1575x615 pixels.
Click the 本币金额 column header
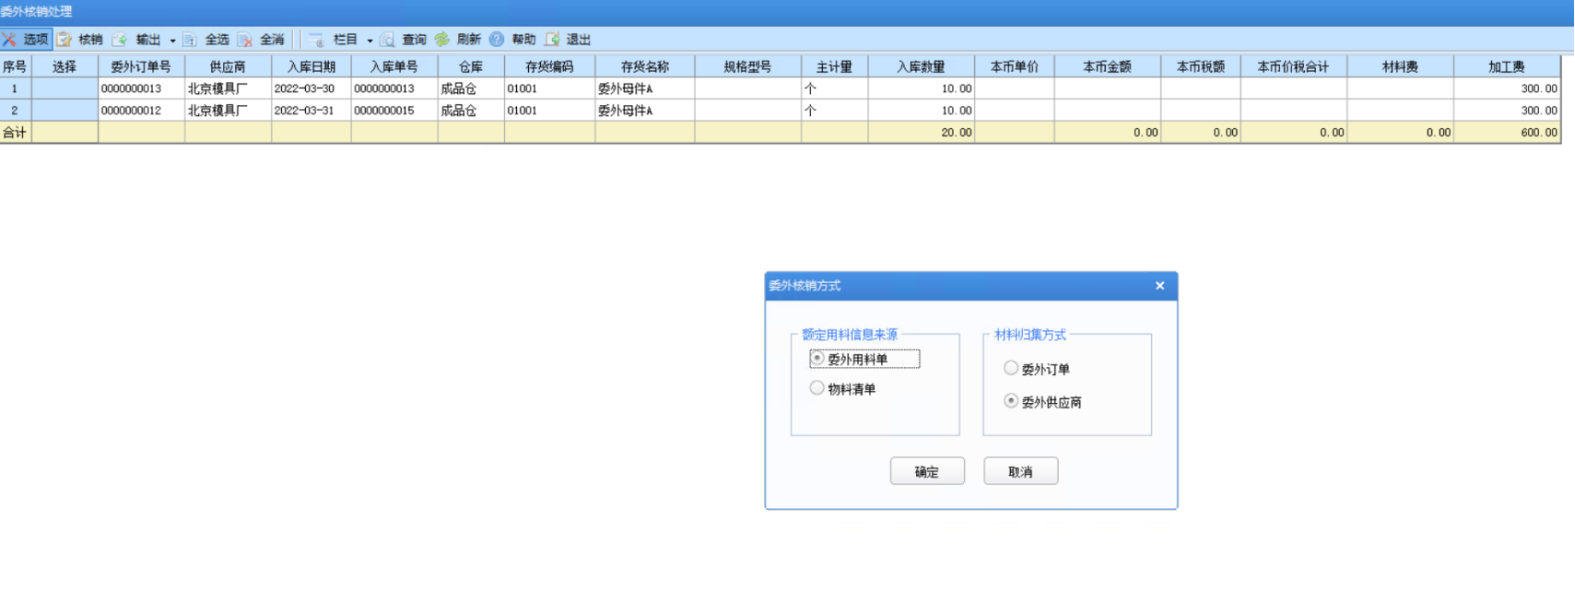[1107, 66]
